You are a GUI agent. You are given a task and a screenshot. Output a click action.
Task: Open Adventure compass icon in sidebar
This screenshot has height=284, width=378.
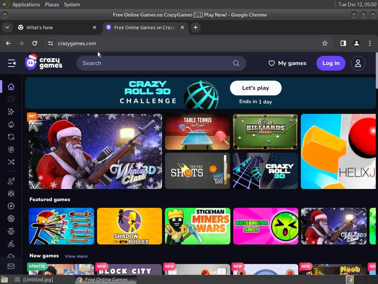click(x=11, y=206)
